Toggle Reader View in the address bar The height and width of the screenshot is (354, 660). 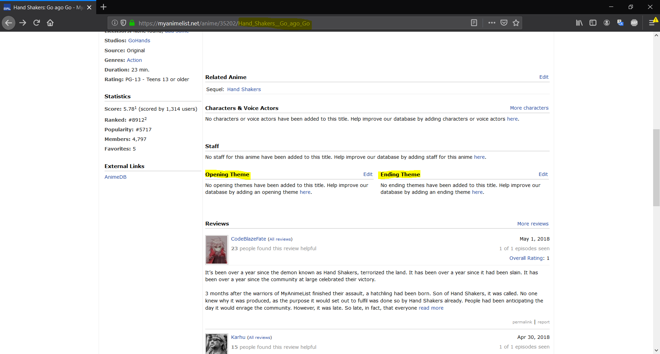point(474,23)
